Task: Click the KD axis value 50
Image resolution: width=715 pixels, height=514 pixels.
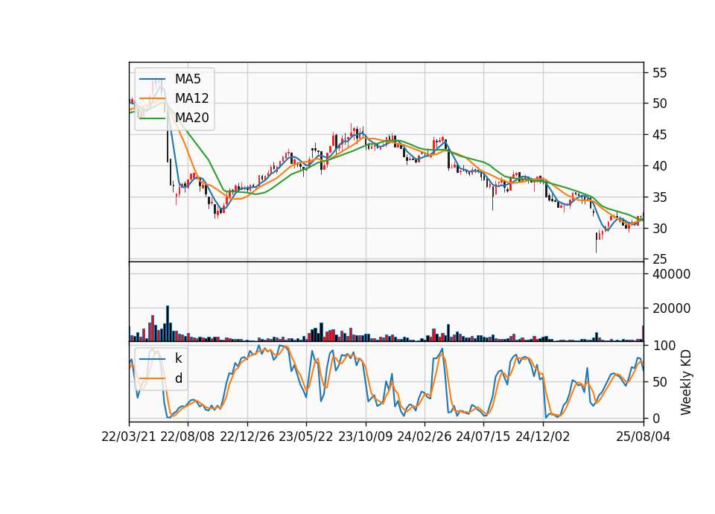Action: 659,382
